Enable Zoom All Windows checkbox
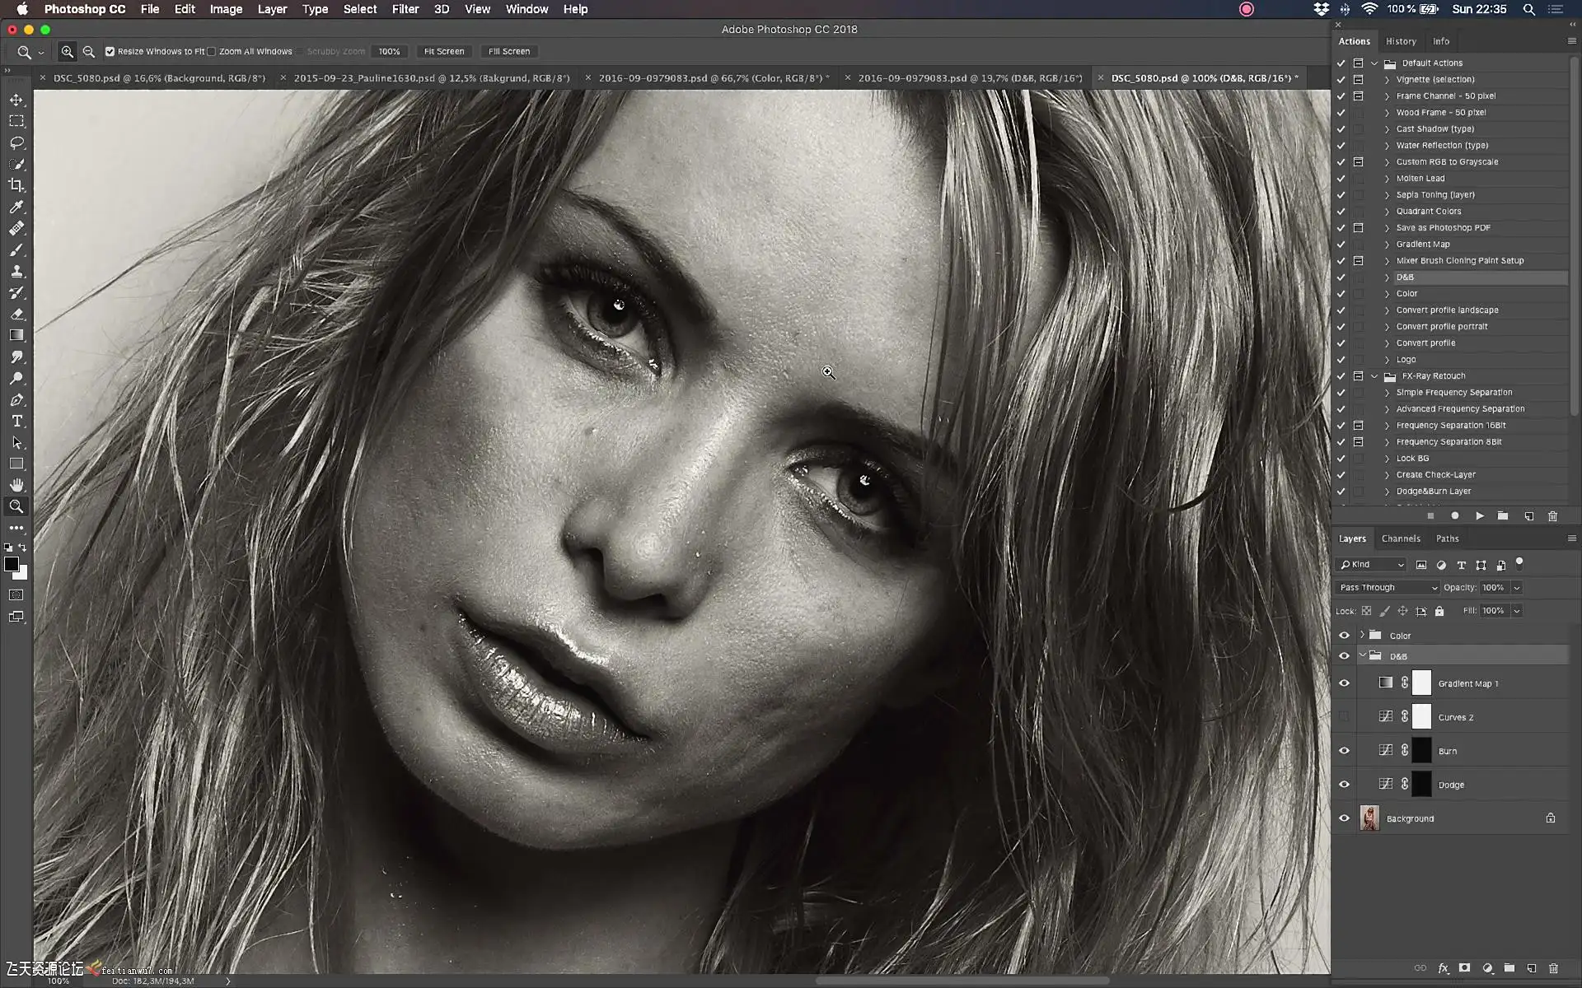This screenshot has height=988, width=1582. [212, 51]
